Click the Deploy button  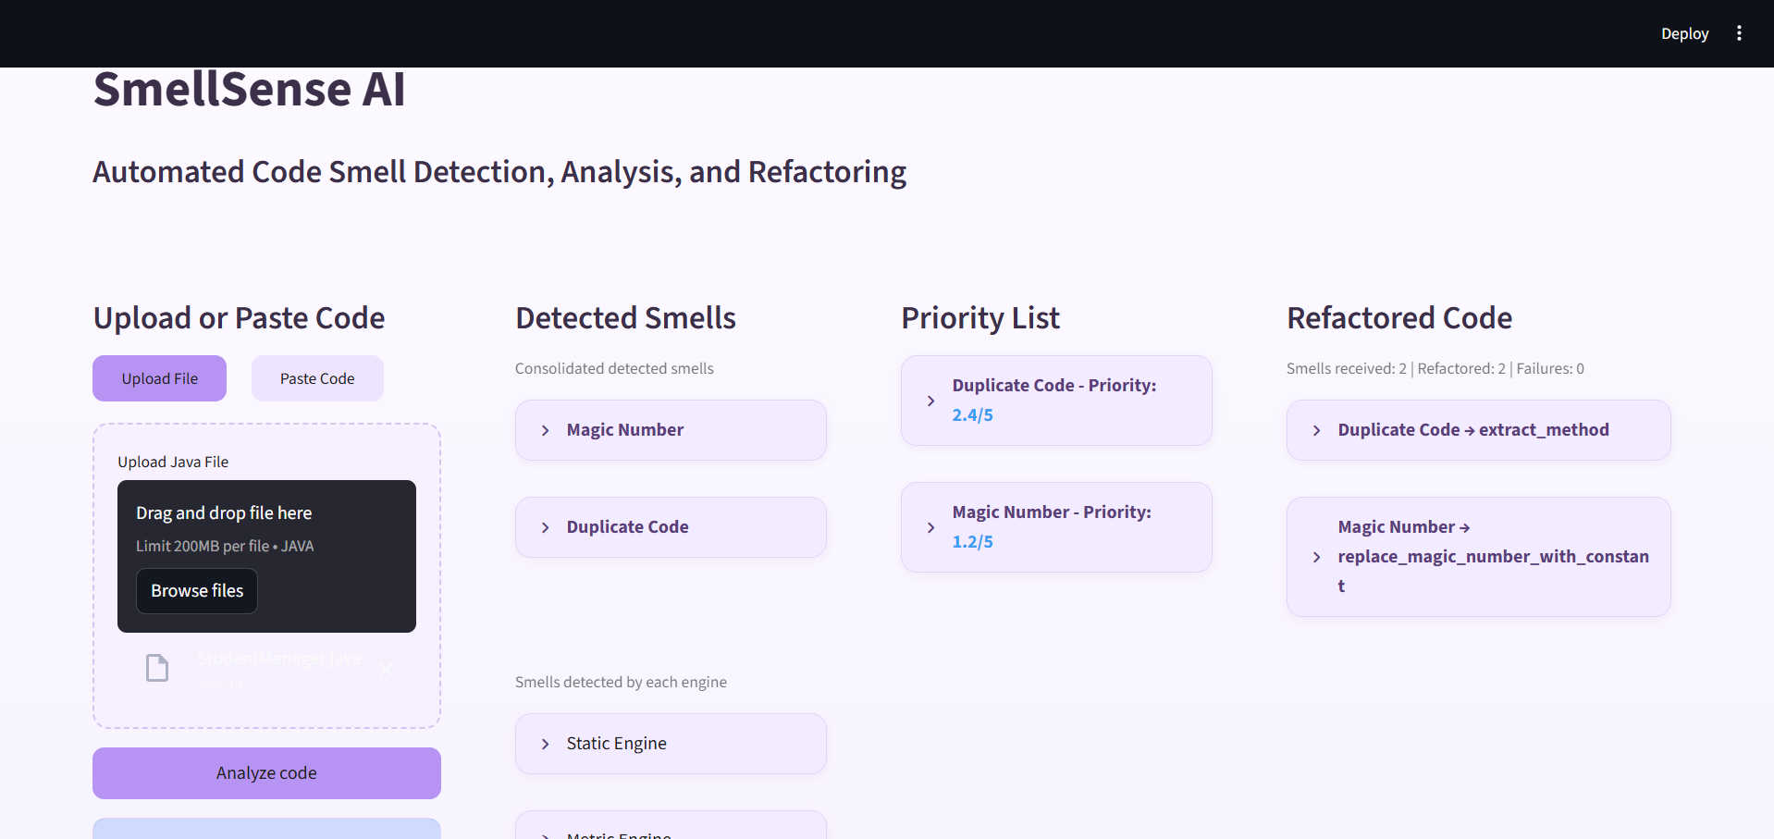click(x=1684, y=33)
